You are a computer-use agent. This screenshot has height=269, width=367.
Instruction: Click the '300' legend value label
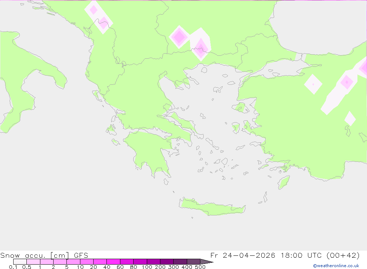174,267
